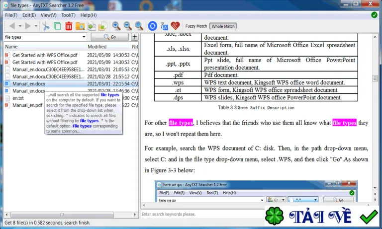The image size is (382, 229).
Task: Click the red heart icon
Action: tap(175, 26)
